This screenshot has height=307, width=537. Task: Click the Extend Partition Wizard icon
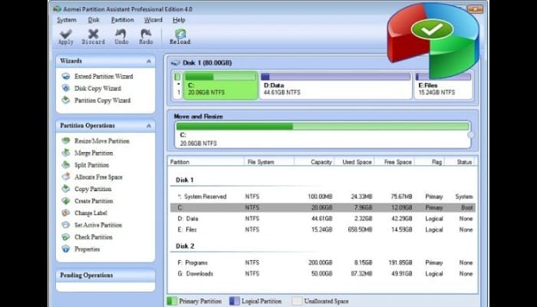tap(66, 77)
